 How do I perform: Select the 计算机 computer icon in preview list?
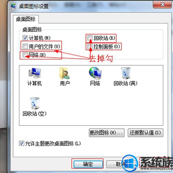tap(35, 73)
